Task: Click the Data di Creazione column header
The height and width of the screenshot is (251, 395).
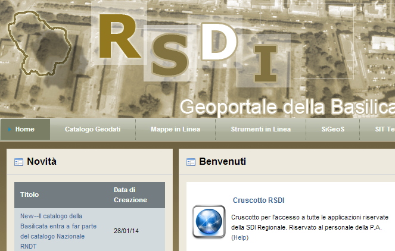Action: tap(130, 195)
